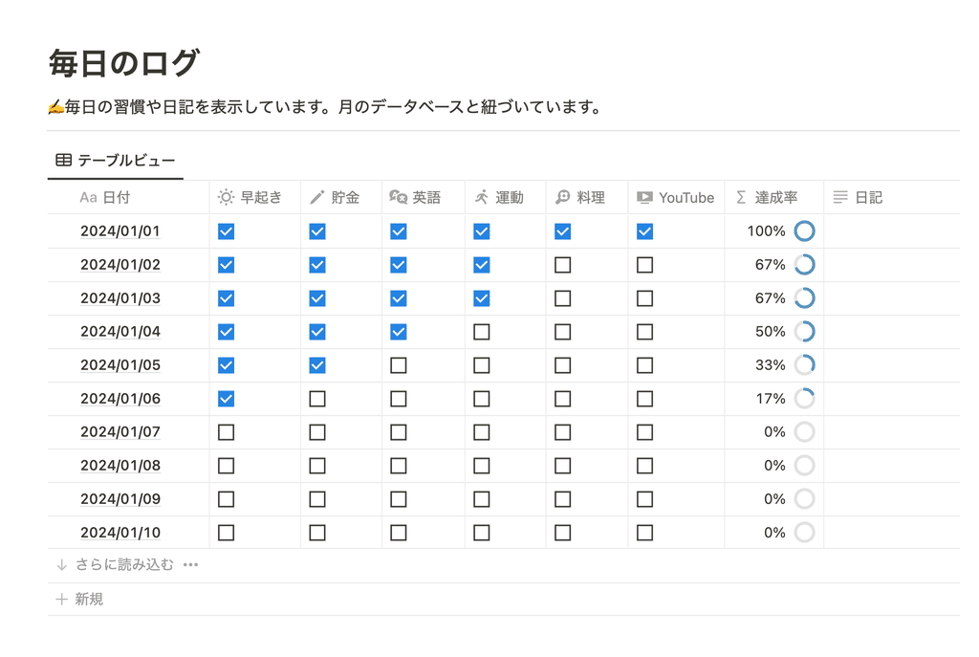Click the table icon in テーブルビュー tab
979x657 pixels.
click(64, 160)
